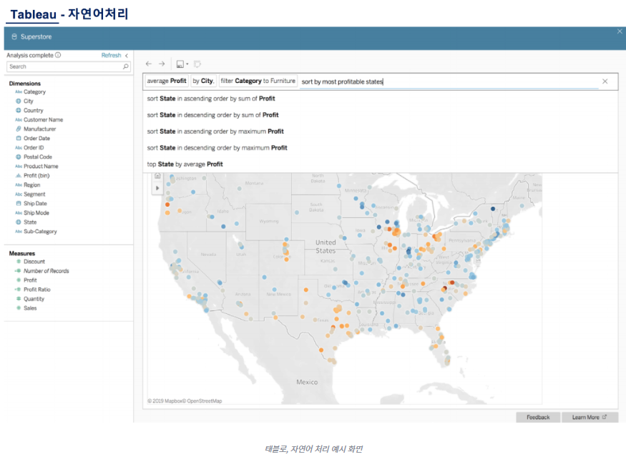
Task: Select the 'average Profit' query pill
Action: point(167,81)
